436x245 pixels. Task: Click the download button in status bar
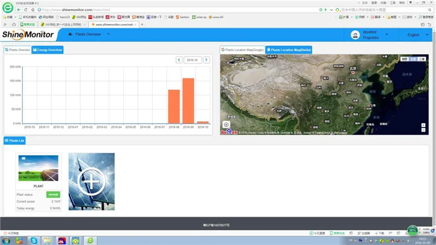tap(379, 233)
